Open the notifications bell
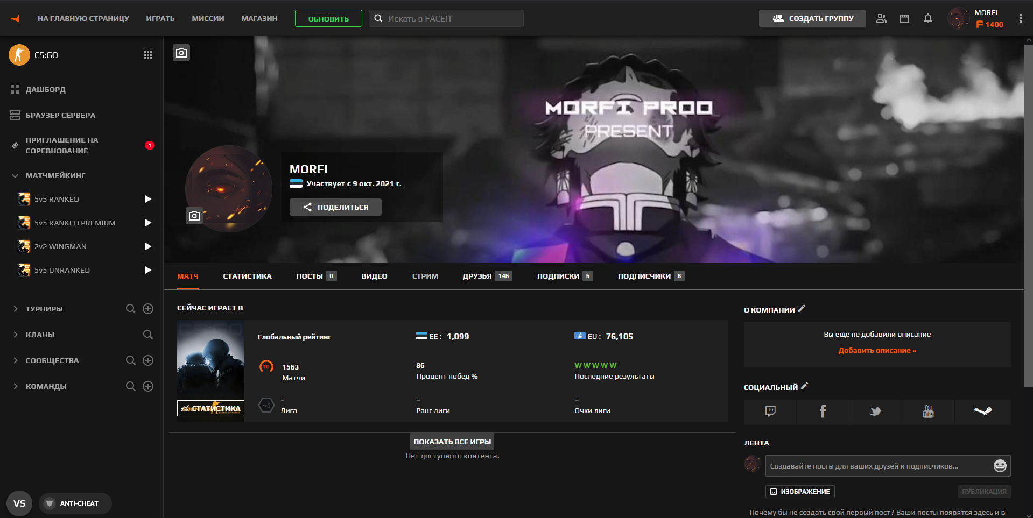Viewport: 1033px width, 518px height. (x=928, y=18)
